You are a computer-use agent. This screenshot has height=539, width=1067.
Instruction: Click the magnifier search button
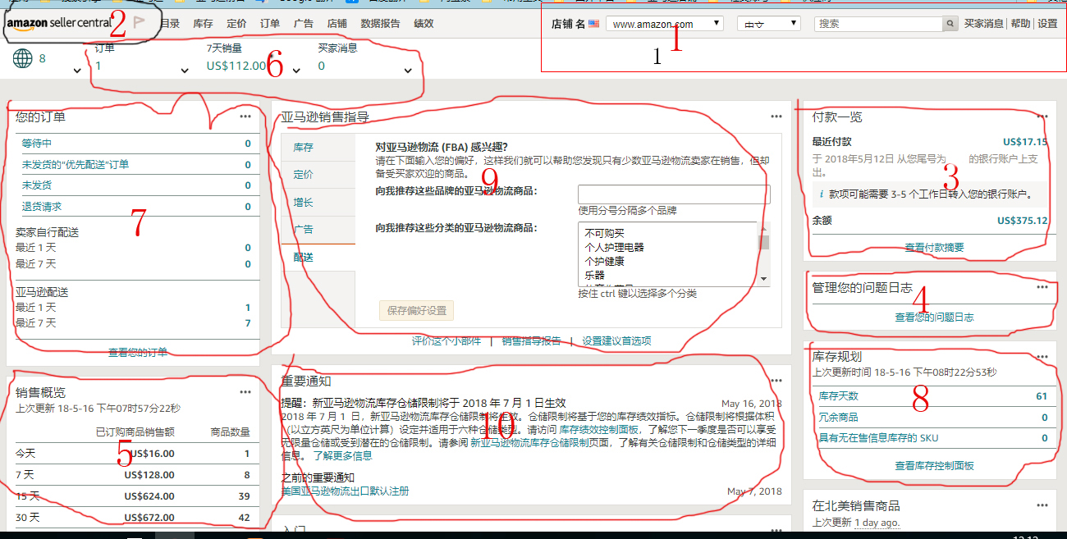950,24
